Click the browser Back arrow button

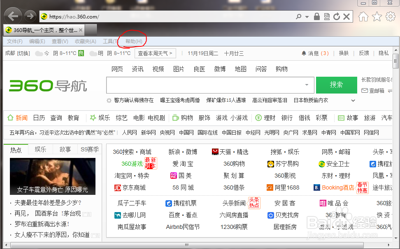coord(13,16)
